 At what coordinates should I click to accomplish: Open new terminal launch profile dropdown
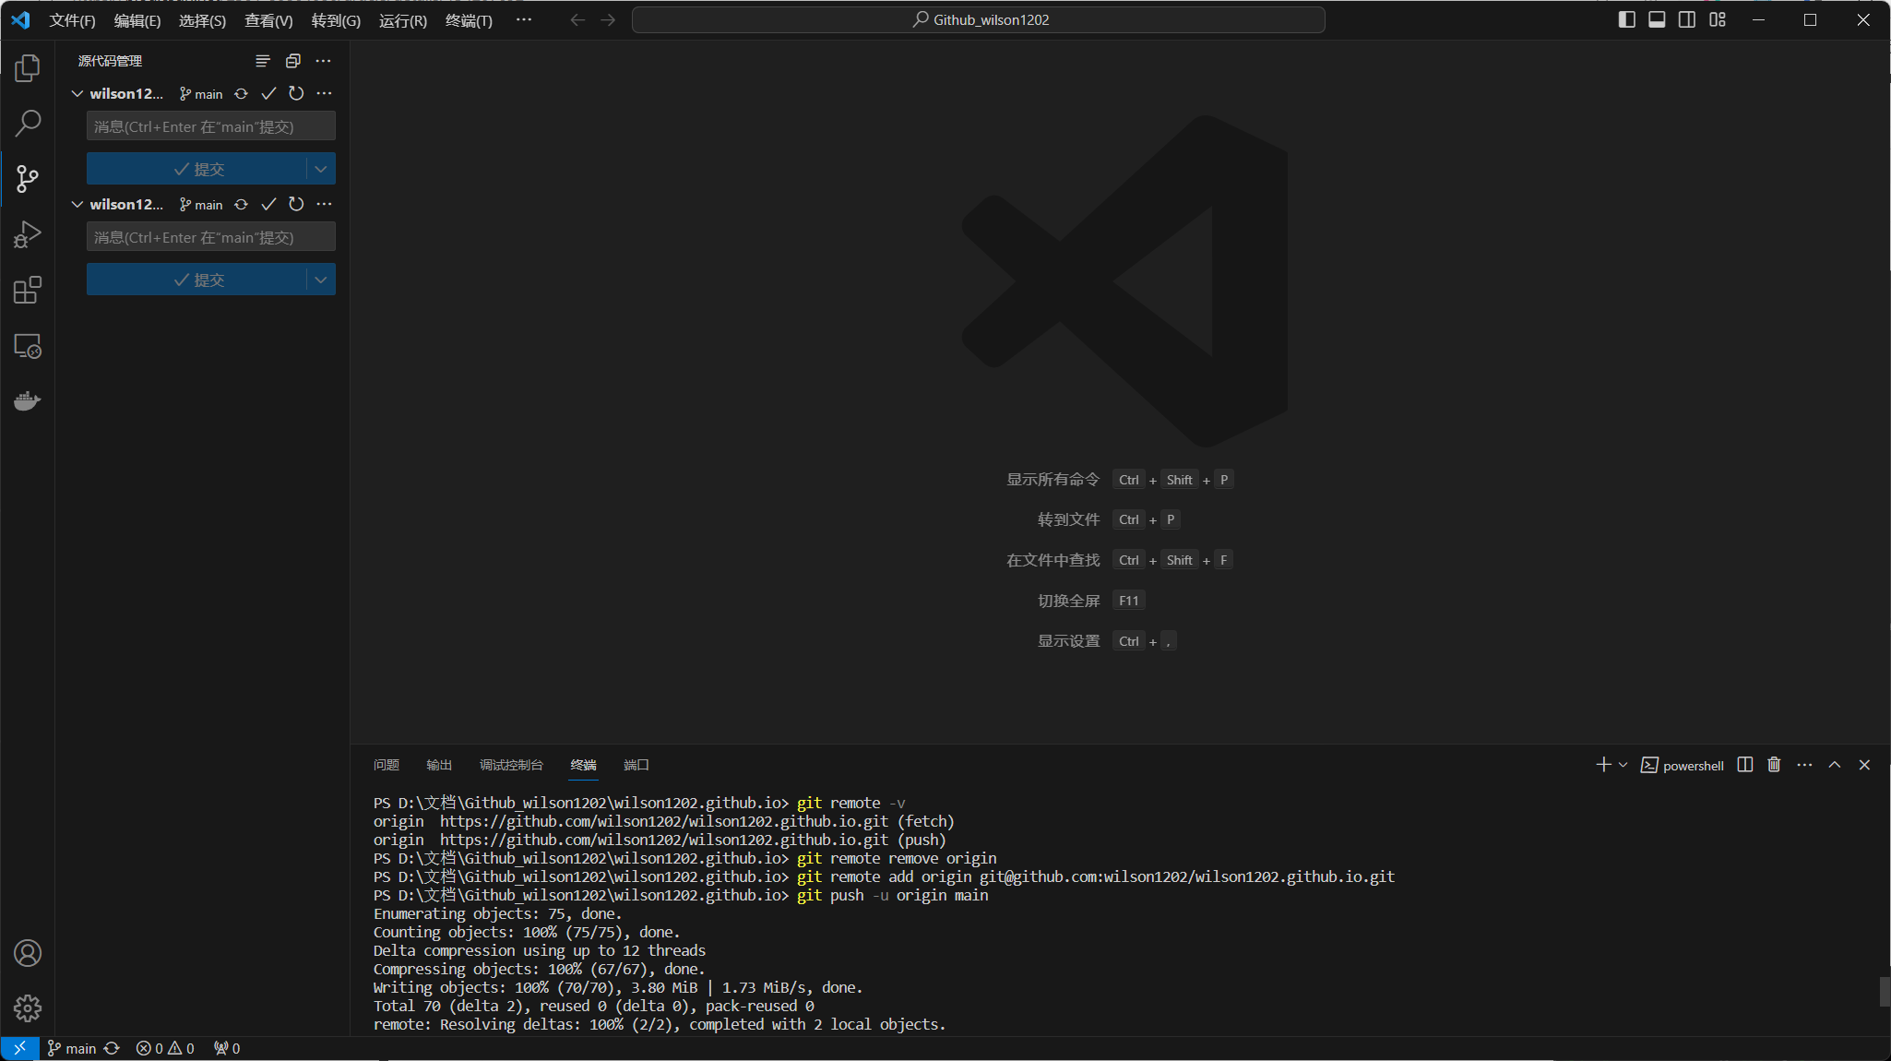1623,765
